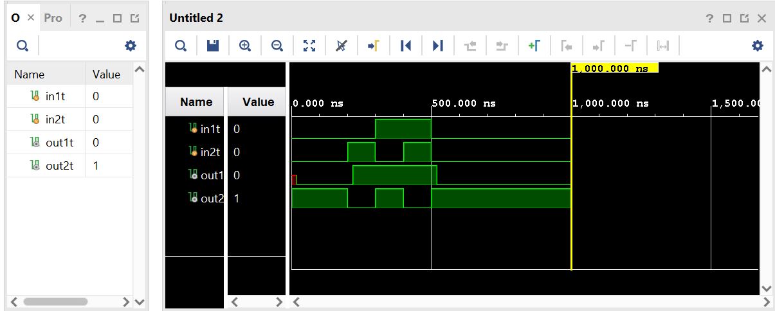Click the yellow 1,000.000 ns cursor flag
Image resolution: width=775 pixels, height=311 pixels.
coord(614,68)
